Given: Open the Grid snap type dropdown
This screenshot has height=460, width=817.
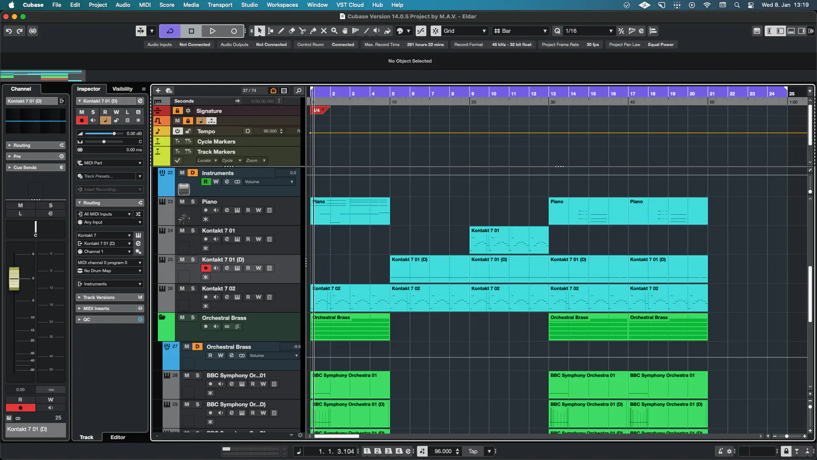Looking at the screenshot, I should pyautogui.click(x=484, y=31).
